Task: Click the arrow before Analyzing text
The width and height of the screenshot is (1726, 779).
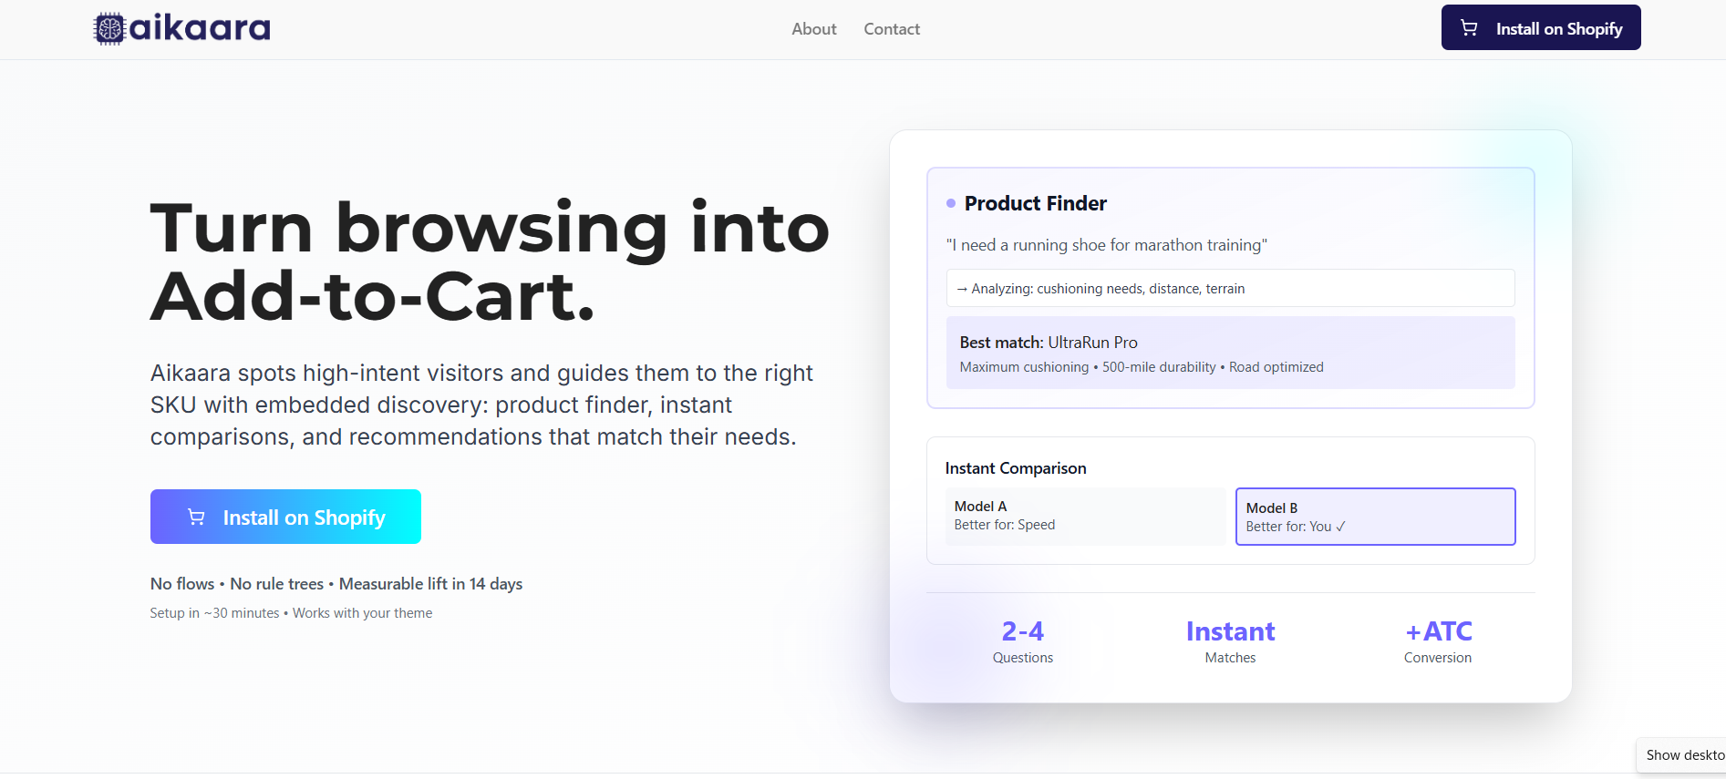Action: click(961, 289)
